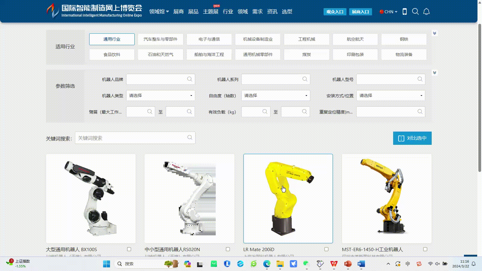
Task: Tick the compare checkbox for BX100S robot
Action: pos(129,249)
